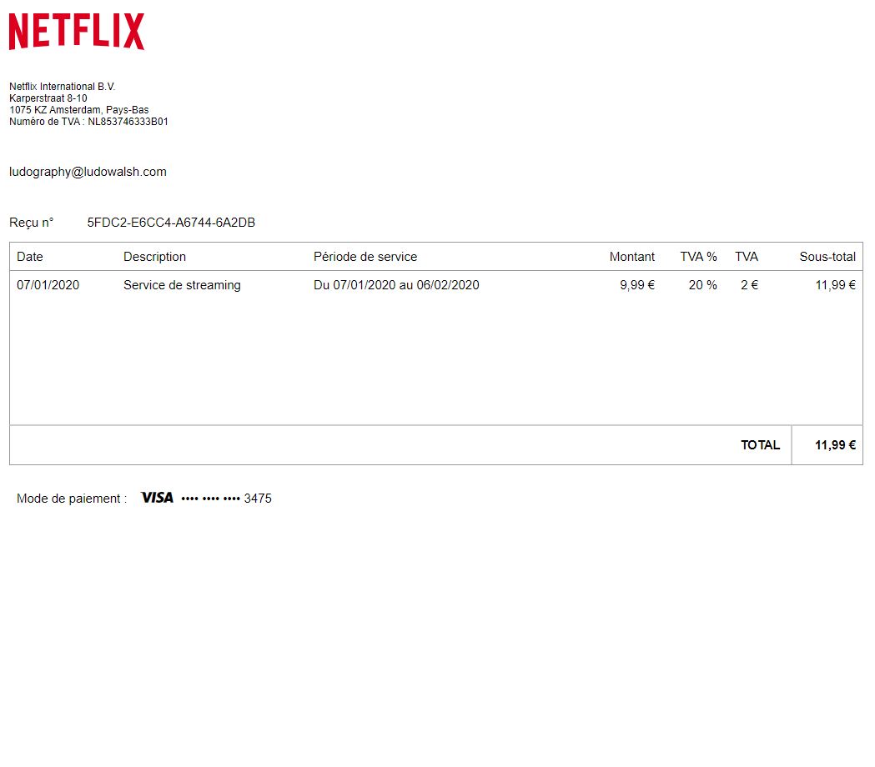This screenshot has width=875, height=767.
Task: Click the bold total amount 11,99 €
Action: coord(835,445)
